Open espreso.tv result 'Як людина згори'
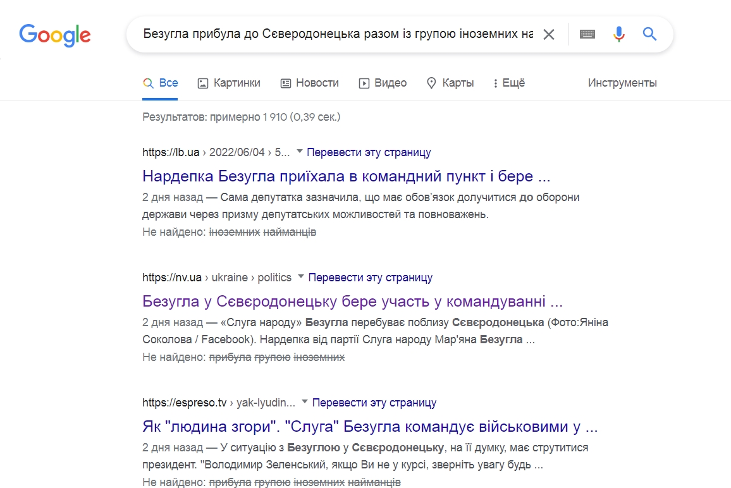 point(370,427)
